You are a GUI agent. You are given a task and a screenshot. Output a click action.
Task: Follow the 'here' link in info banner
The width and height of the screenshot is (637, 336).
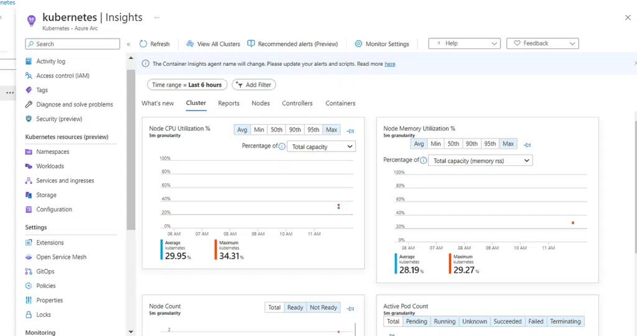[x=390, y=64]
